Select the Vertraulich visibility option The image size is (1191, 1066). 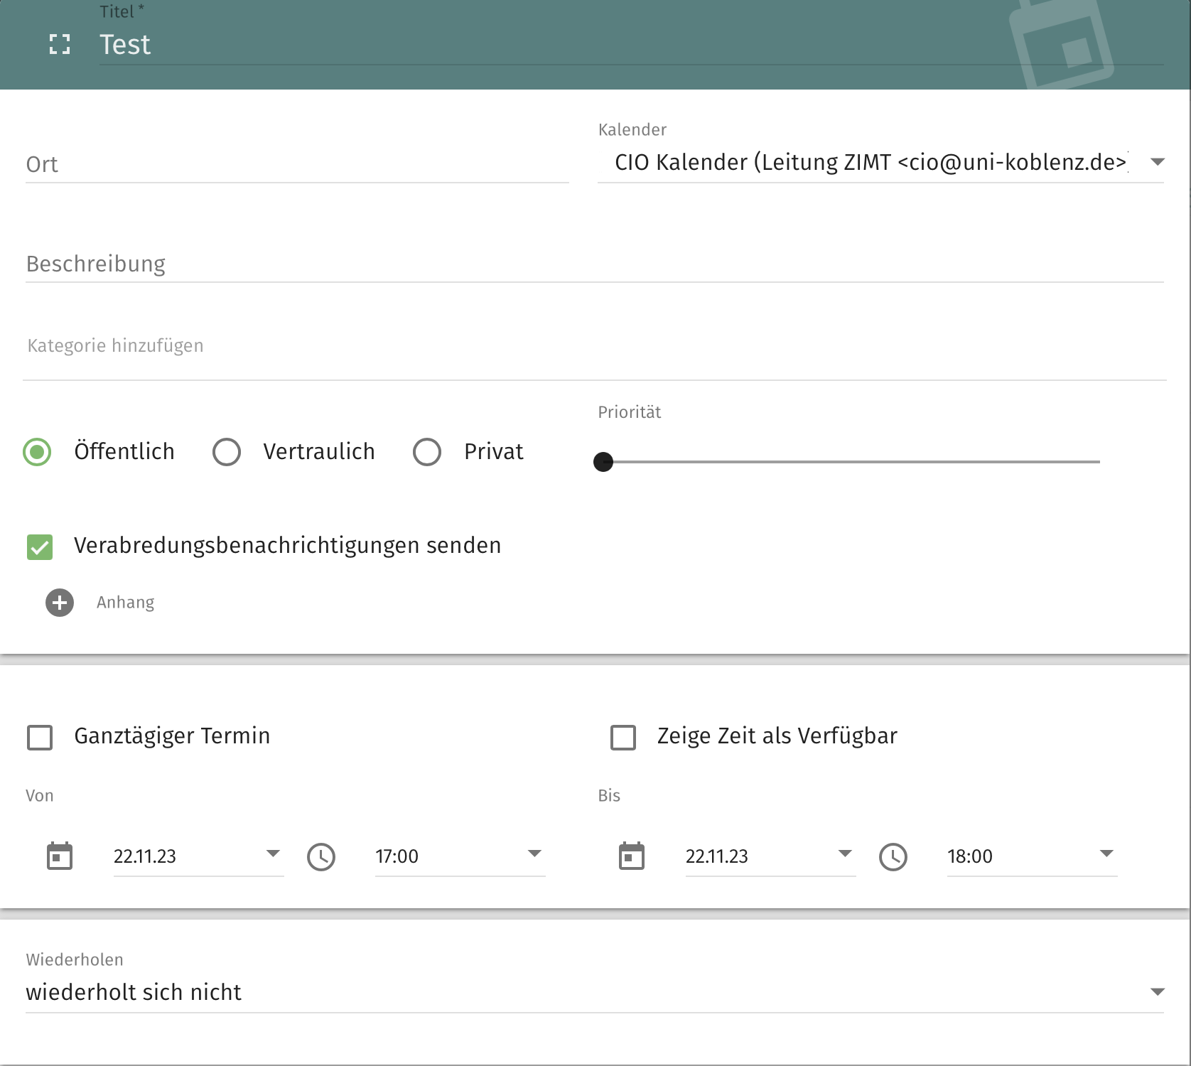point(227,452)
